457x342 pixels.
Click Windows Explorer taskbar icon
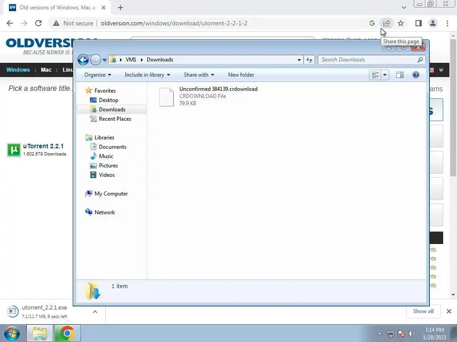click(40, 333)
